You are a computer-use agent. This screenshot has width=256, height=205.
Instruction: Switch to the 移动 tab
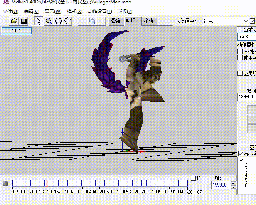point(148,21)
